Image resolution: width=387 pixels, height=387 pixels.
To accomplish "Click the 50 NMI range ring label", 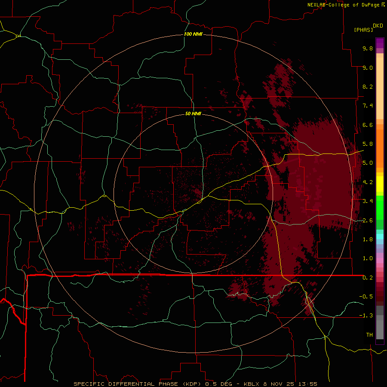I will [x=193, y=114].
